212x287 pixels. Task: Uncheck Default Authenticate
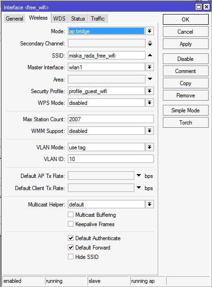(71, 238)
